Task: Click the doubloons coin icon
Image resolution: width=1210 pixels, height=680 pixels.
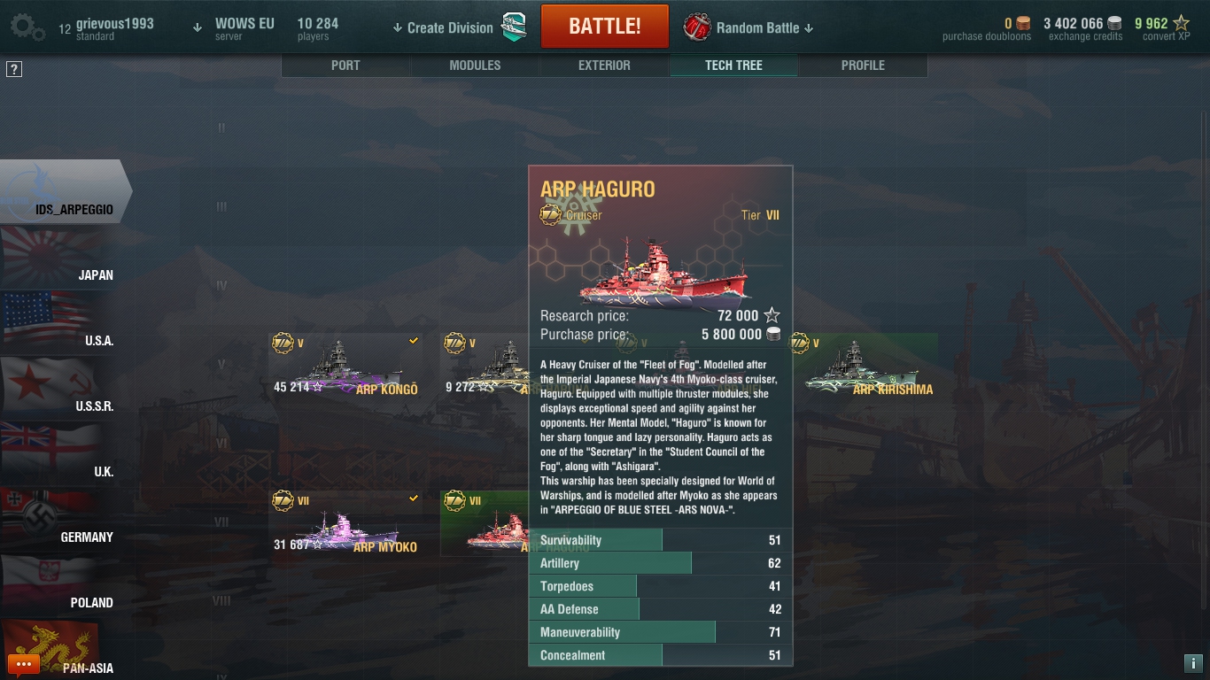Action: (1023, 24)
